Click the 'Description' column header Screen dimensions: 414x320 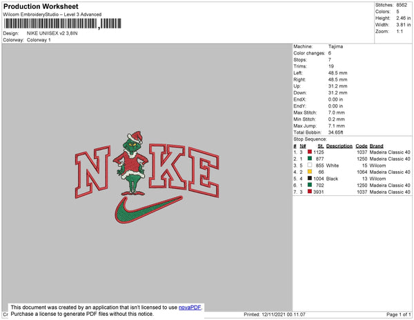[x=339, y=146]
